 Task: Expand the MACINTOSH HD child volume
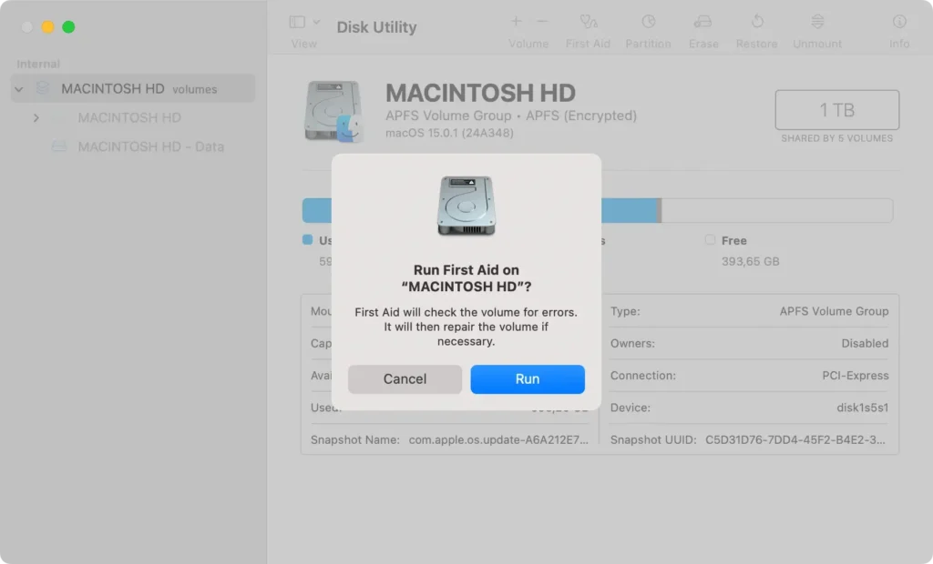pyautogui.click(x=36, y=117)
